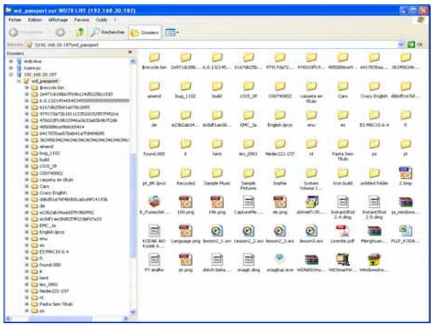
Task: Expand the Crazy English tree folder
Action: 27,193
